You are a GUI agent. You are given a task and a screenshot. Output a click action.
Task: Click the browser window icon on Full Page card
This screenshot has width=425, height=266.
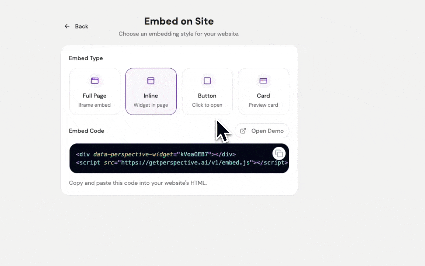[x=94, y=81]
